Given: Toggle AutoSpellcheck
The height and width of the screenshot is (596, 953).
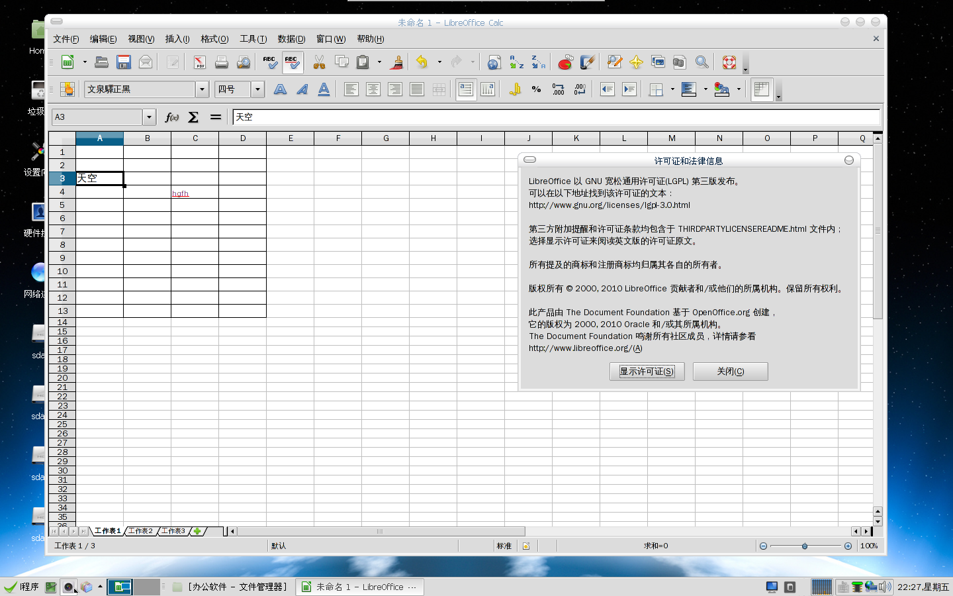Looking at the screenshot, I should tap(292, 62).
